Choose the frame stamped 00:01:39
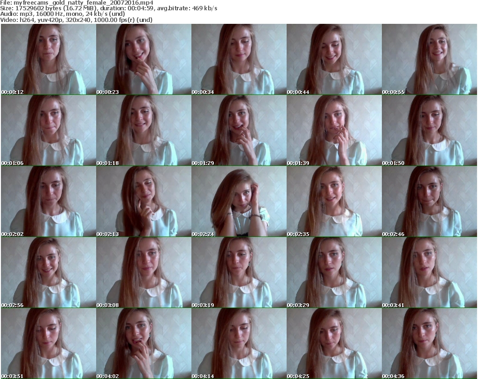This screenshot has width=478, height=379. pyautogui.click(x=334, y=130)
